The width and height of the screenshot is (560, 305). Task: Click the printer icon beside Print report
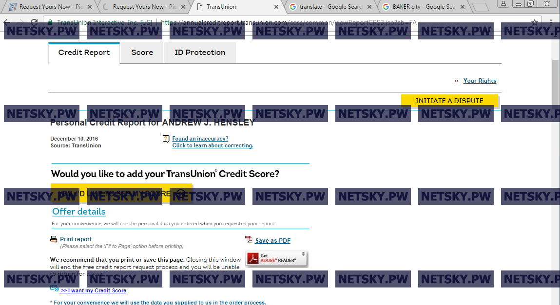tap(54, 239)
